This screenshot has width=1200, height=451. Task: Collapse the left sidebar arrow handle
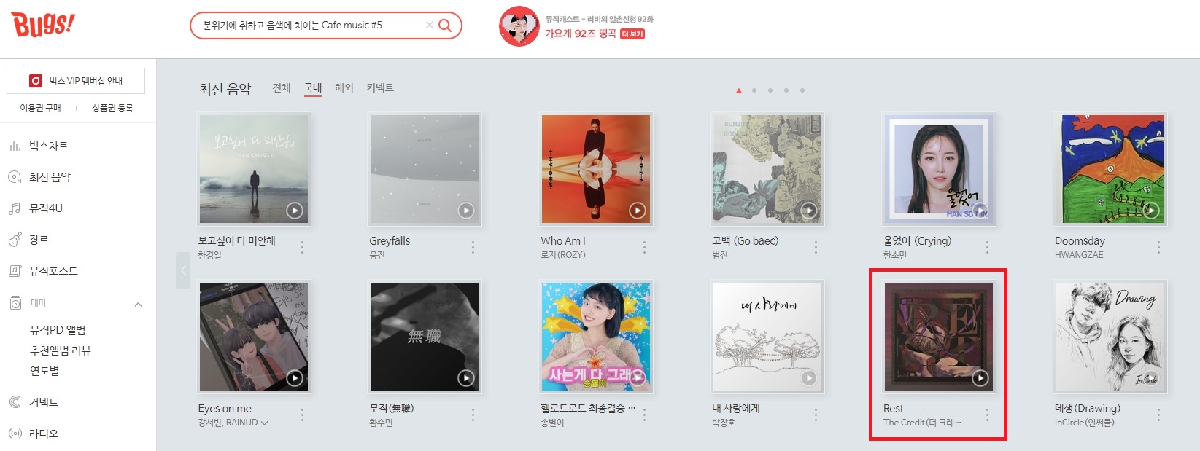(183, 270)
